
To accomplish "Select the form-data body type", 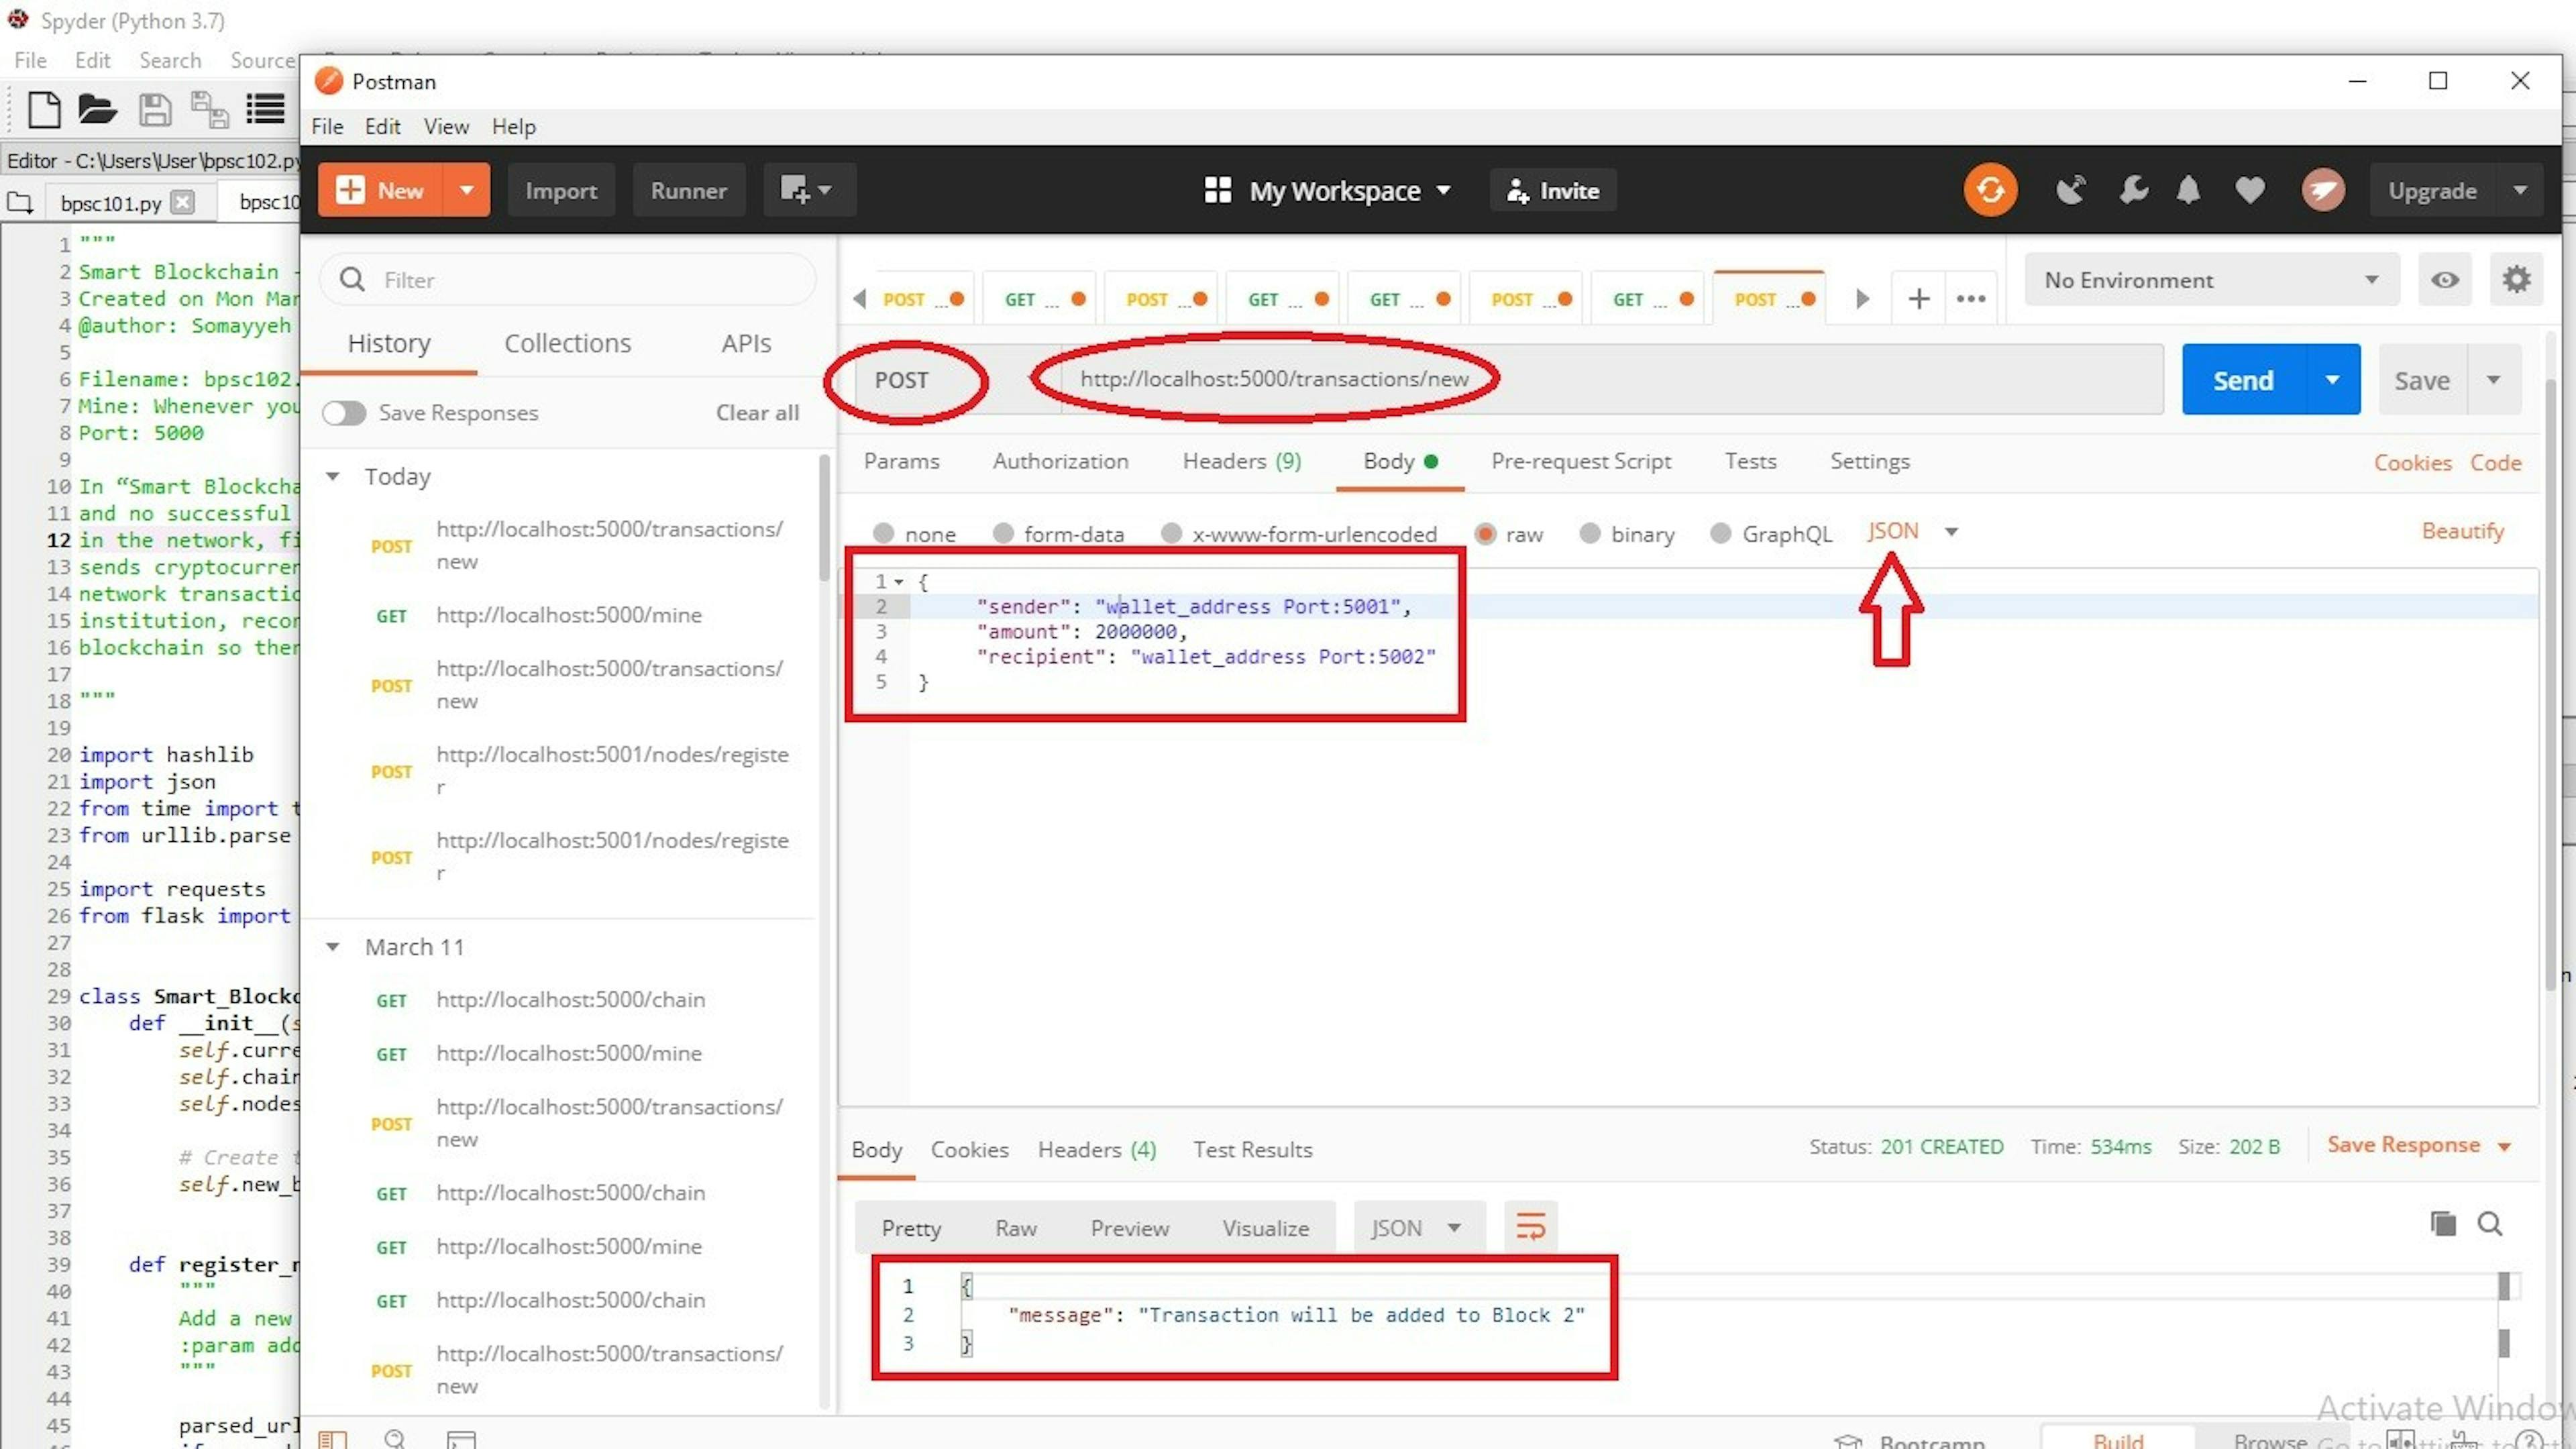I will (x=1003, y=533).
